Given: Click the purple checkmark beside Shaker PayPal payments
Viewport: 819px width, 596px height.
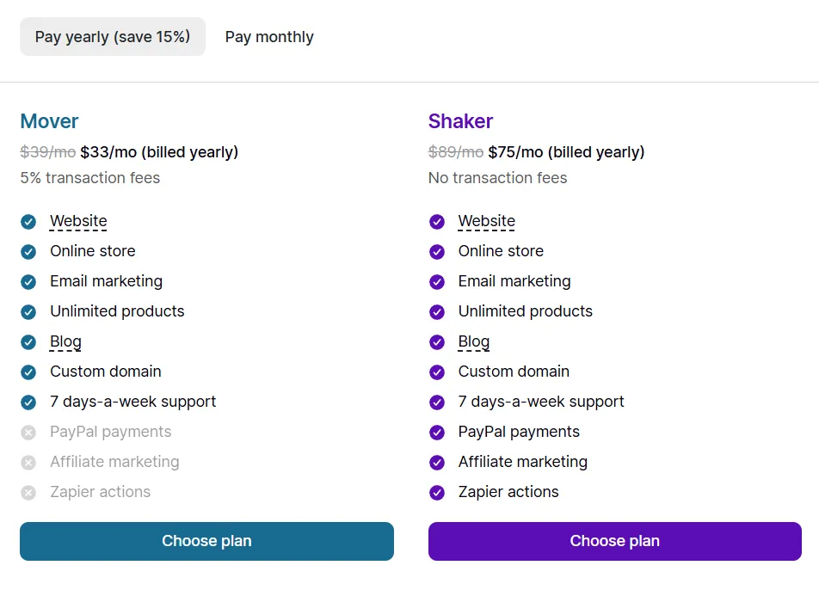Looking at the screenshot, I should click(x=437, y=433).
